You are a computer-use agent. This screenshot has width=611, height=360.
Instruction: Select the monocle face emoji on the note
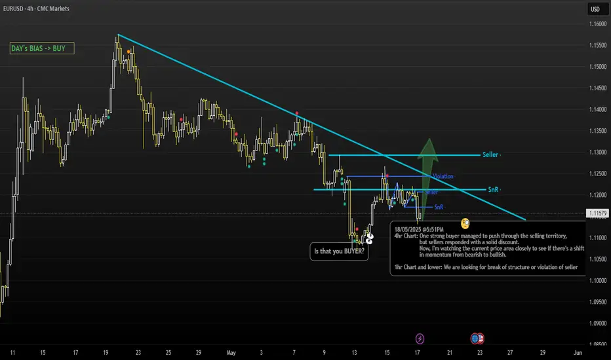465,223
